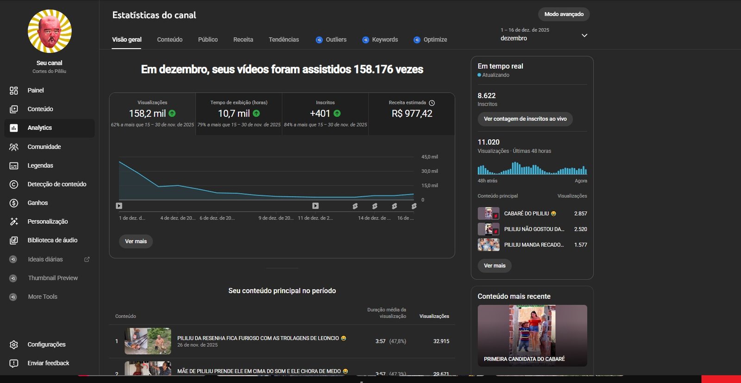Open Personalização magic wand icon
Screen dimensions: 741x383
[14, 222]
